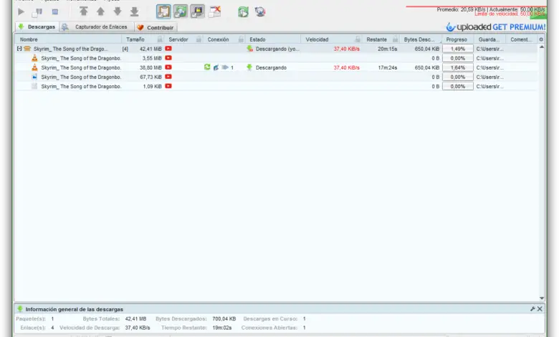Click the Coment... column header
559x337 pixels.
[521, 39]
